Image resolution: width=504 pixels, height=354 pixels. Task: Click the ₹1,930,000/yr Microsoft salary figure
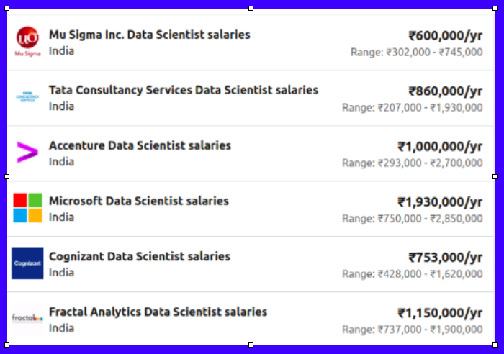(x=440, y=202)
